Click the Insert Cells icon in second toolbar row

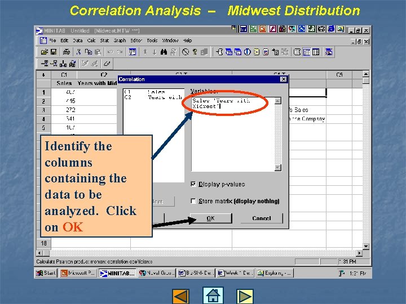coord(45,63)
